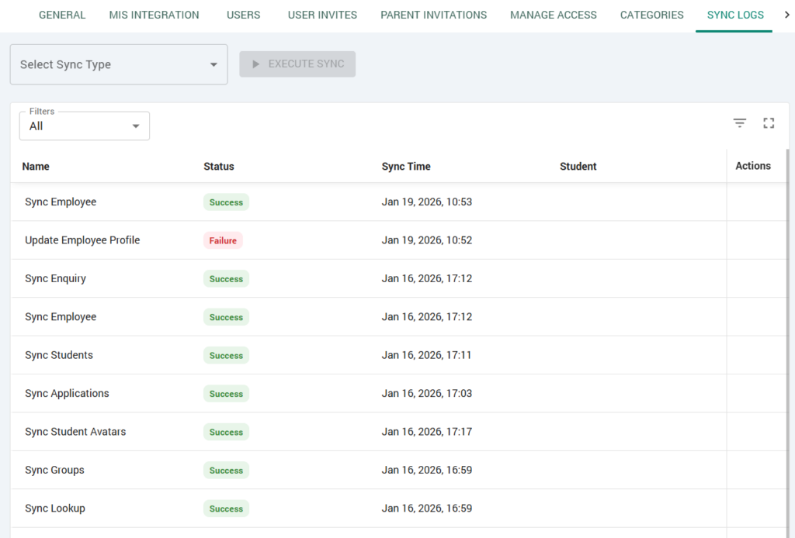Toggle full screen table view
795x538 pixels.
click(x=769, y=123)
